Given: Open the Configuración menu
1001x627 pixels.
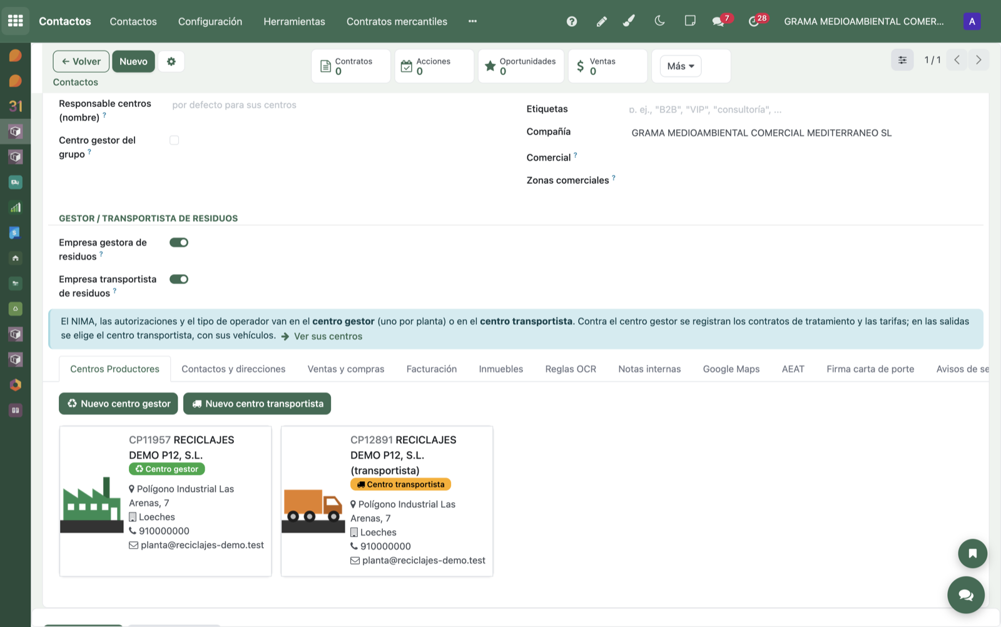Looking at the screenshot, I should [210, 21].
